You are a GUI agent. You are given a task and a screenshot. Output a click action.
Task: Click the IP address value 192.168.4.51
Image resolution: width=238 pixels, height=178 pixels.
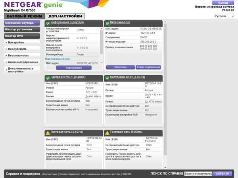click(148, 33)
